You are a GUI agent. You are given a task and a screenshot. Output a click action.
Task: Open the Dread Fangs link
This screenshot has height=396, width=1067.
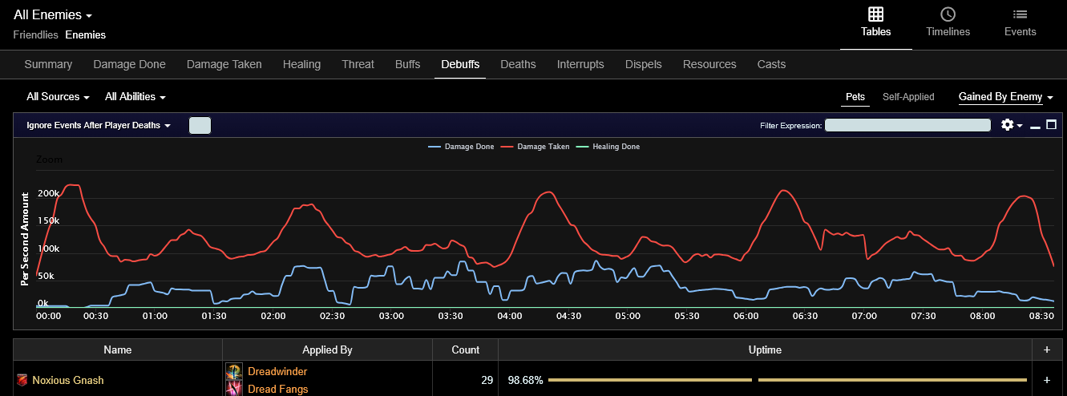tap(277, 390)
